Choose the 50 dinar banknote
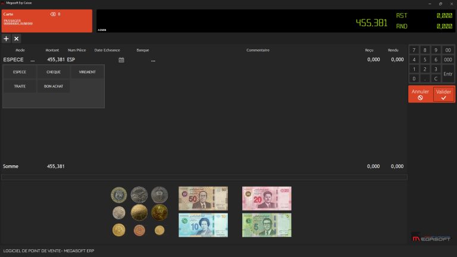 pos(203,199)
